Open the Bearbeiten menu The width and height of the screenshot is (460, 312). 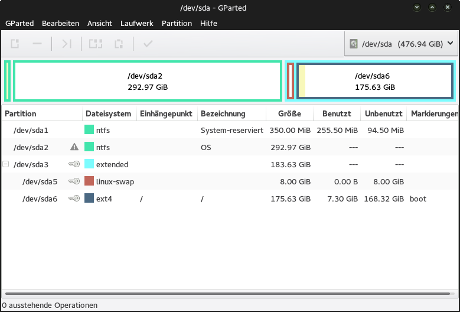pos(60,24)
